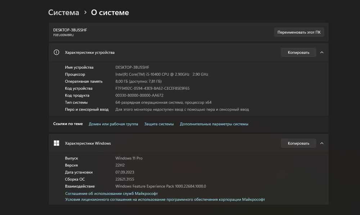Click the Имя устройства label
This screenshot has height=215, width=360.
(79, 67)
